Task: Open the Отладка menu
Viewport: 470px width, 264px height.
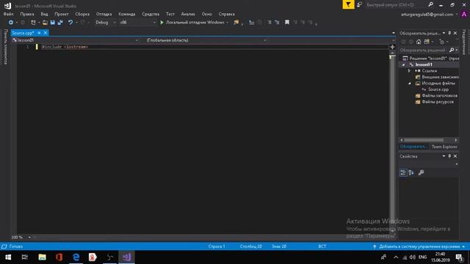Action: click(x=104, y=14)
